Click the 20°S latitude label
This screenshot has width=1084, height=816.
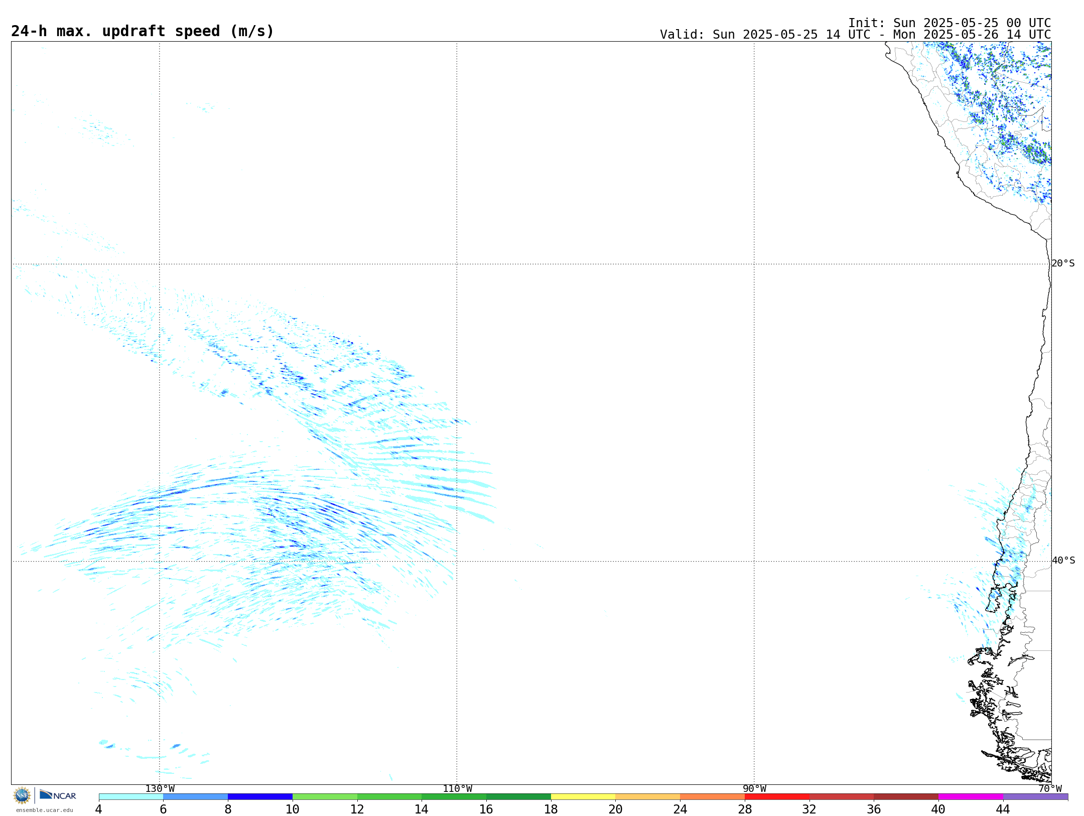pos(1063,263)
